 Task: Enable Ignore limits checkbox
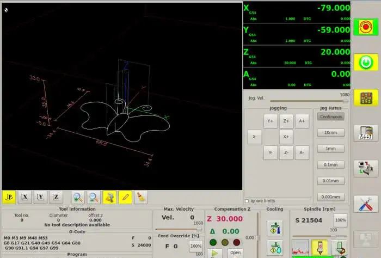[x=247, y=201]
